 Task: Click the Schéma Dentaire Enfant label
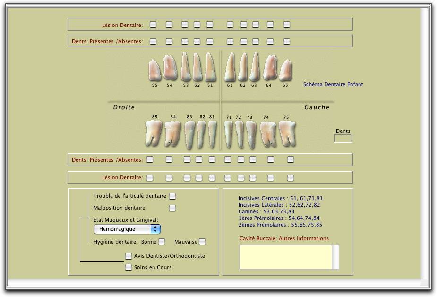point(333,84)
